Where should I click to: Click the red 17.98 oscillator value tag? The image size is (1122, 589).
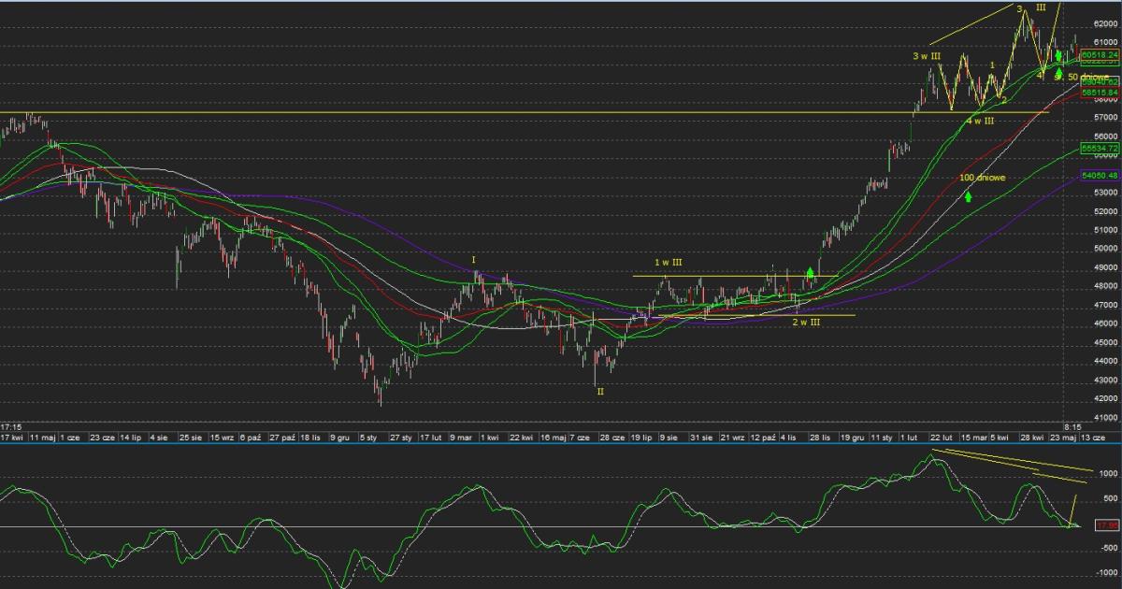point(1107,525)
